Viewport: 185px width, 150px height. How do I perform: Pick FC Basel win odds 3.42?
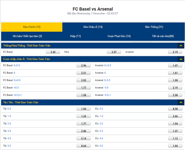(53, 52)
